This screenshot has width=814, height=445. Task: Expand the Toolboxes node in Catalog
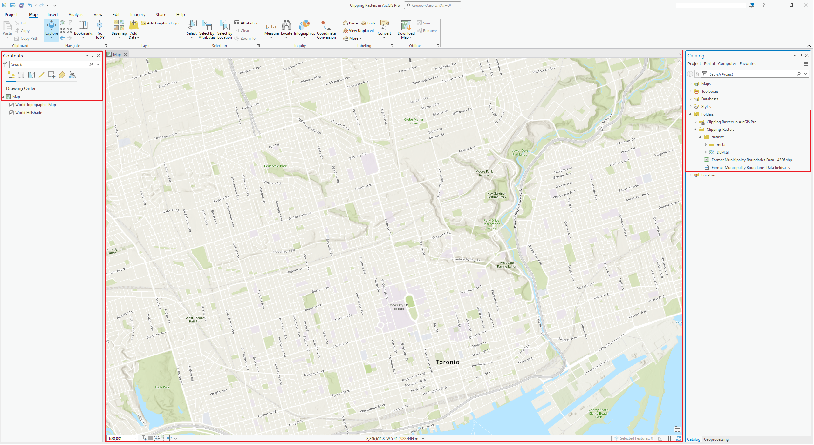click(x=690, y=91)
